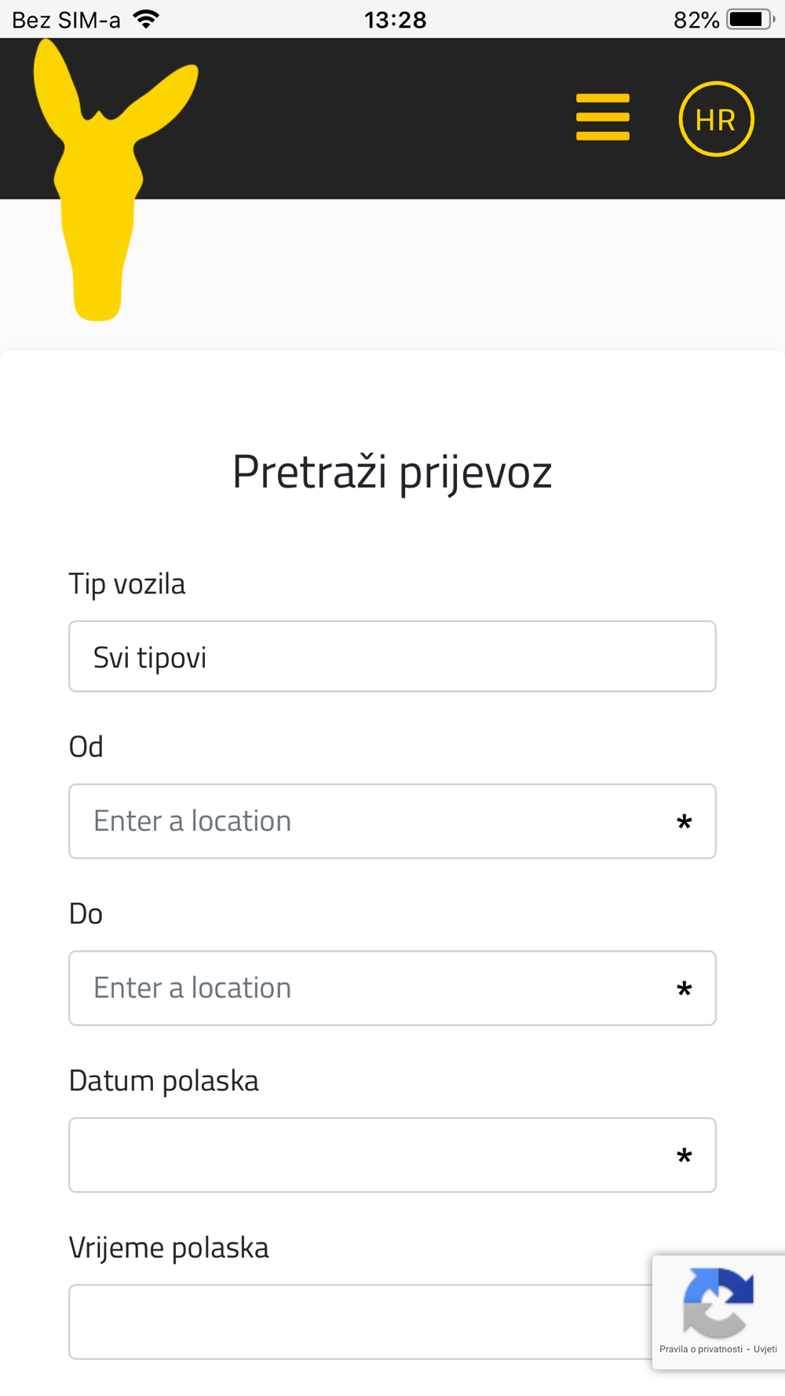Open the Datum polaska date field

pyautogui.click(x=369, y=1155)
